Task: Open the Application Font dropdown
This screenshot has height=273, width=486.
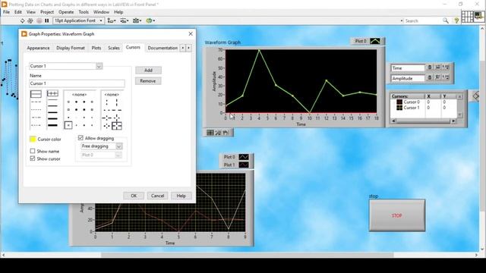Action: [79, 20]
